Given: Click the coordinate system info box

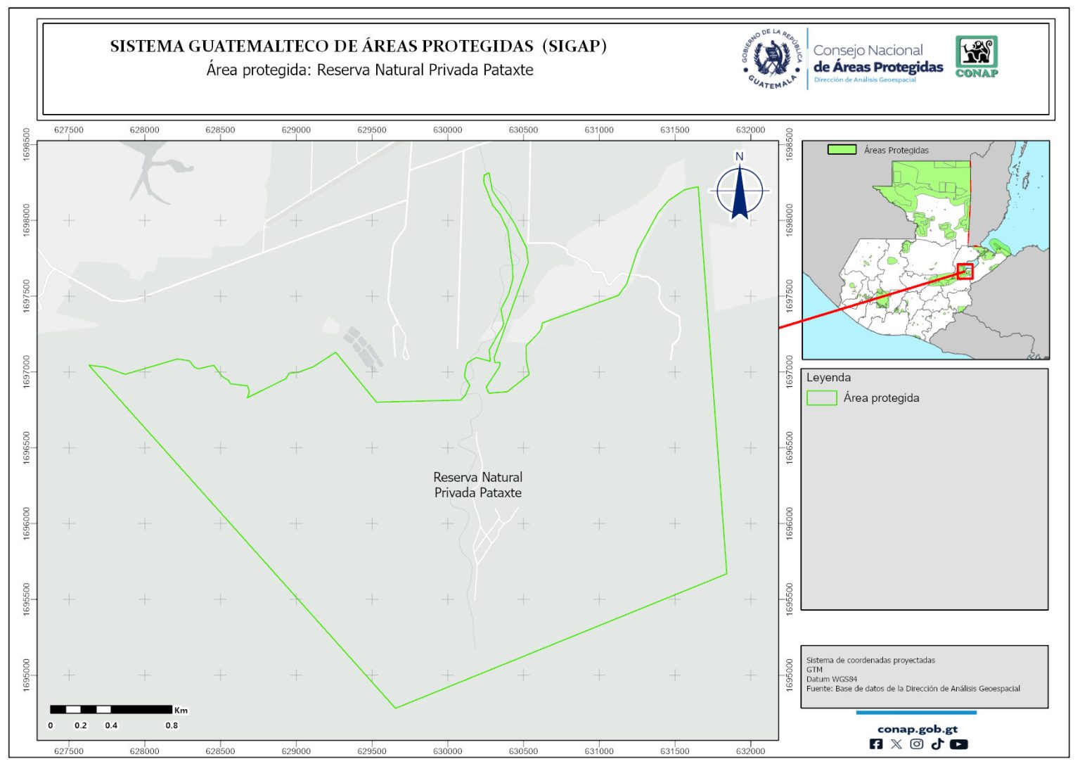Looking at the screenshot, I should click(924, 675).
